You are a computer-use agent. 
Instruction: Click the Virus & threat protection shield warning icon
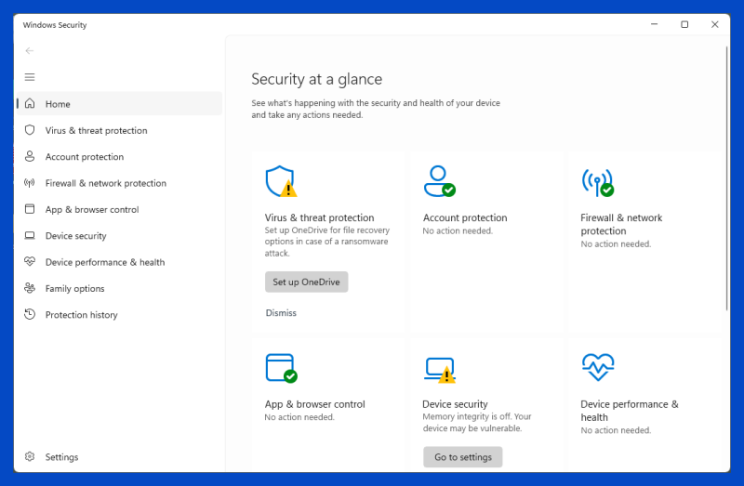pos(281,181)
